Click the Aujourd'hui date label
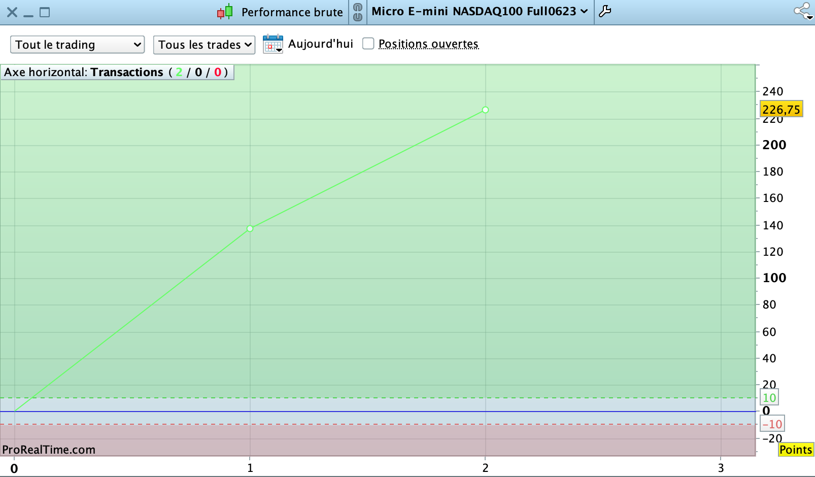This screenshot has height=477, width=815. tap(321, 44)
